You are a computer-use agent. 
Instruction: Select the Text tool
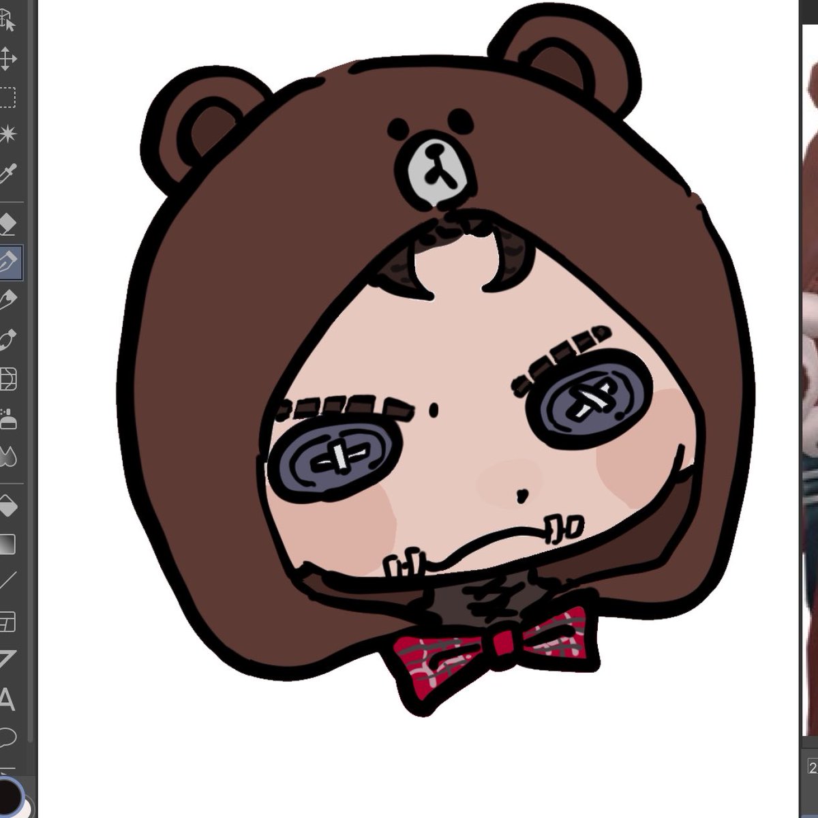pyautogui.click(x=7, y=699)
